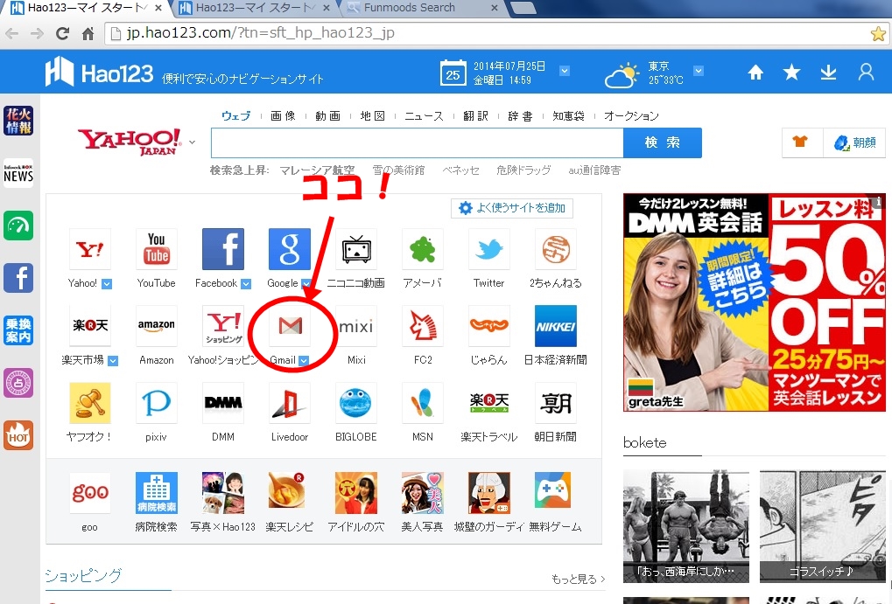
Task: Click the Facebook icon in left sidebar
Action: (18, 278)
